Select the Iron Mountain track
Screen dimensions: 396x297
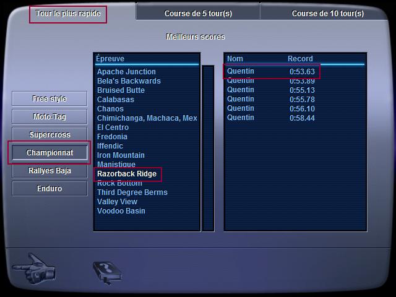(x=121, y=155)
